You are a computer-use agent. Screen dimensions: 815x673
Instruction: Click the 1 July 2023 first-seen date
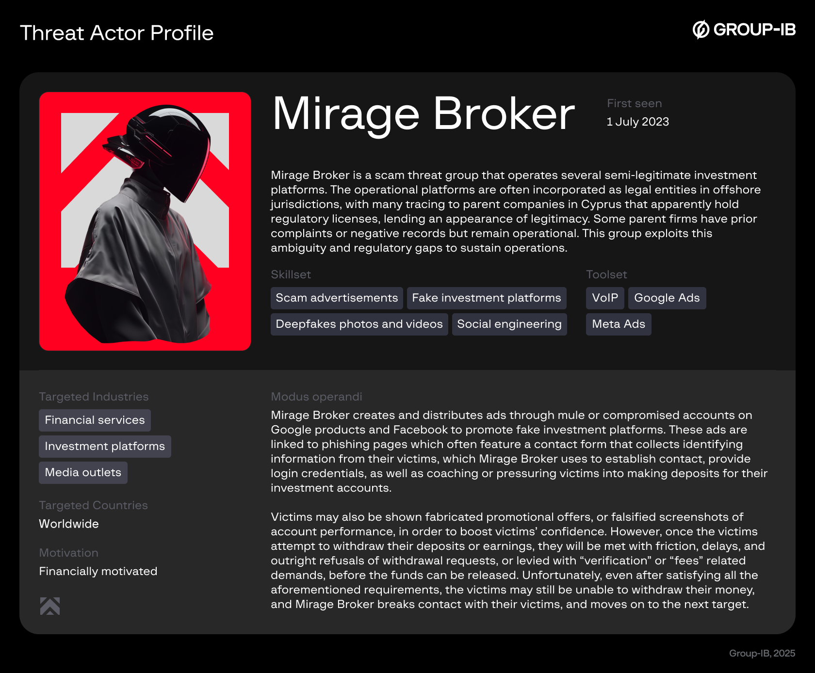tap(637, 122)
